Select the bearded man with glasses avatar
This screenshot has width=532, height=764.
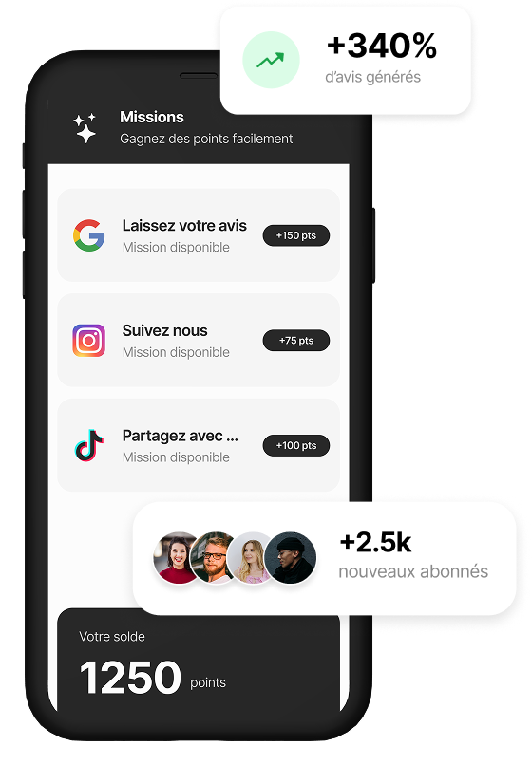[x=215, y=558]
